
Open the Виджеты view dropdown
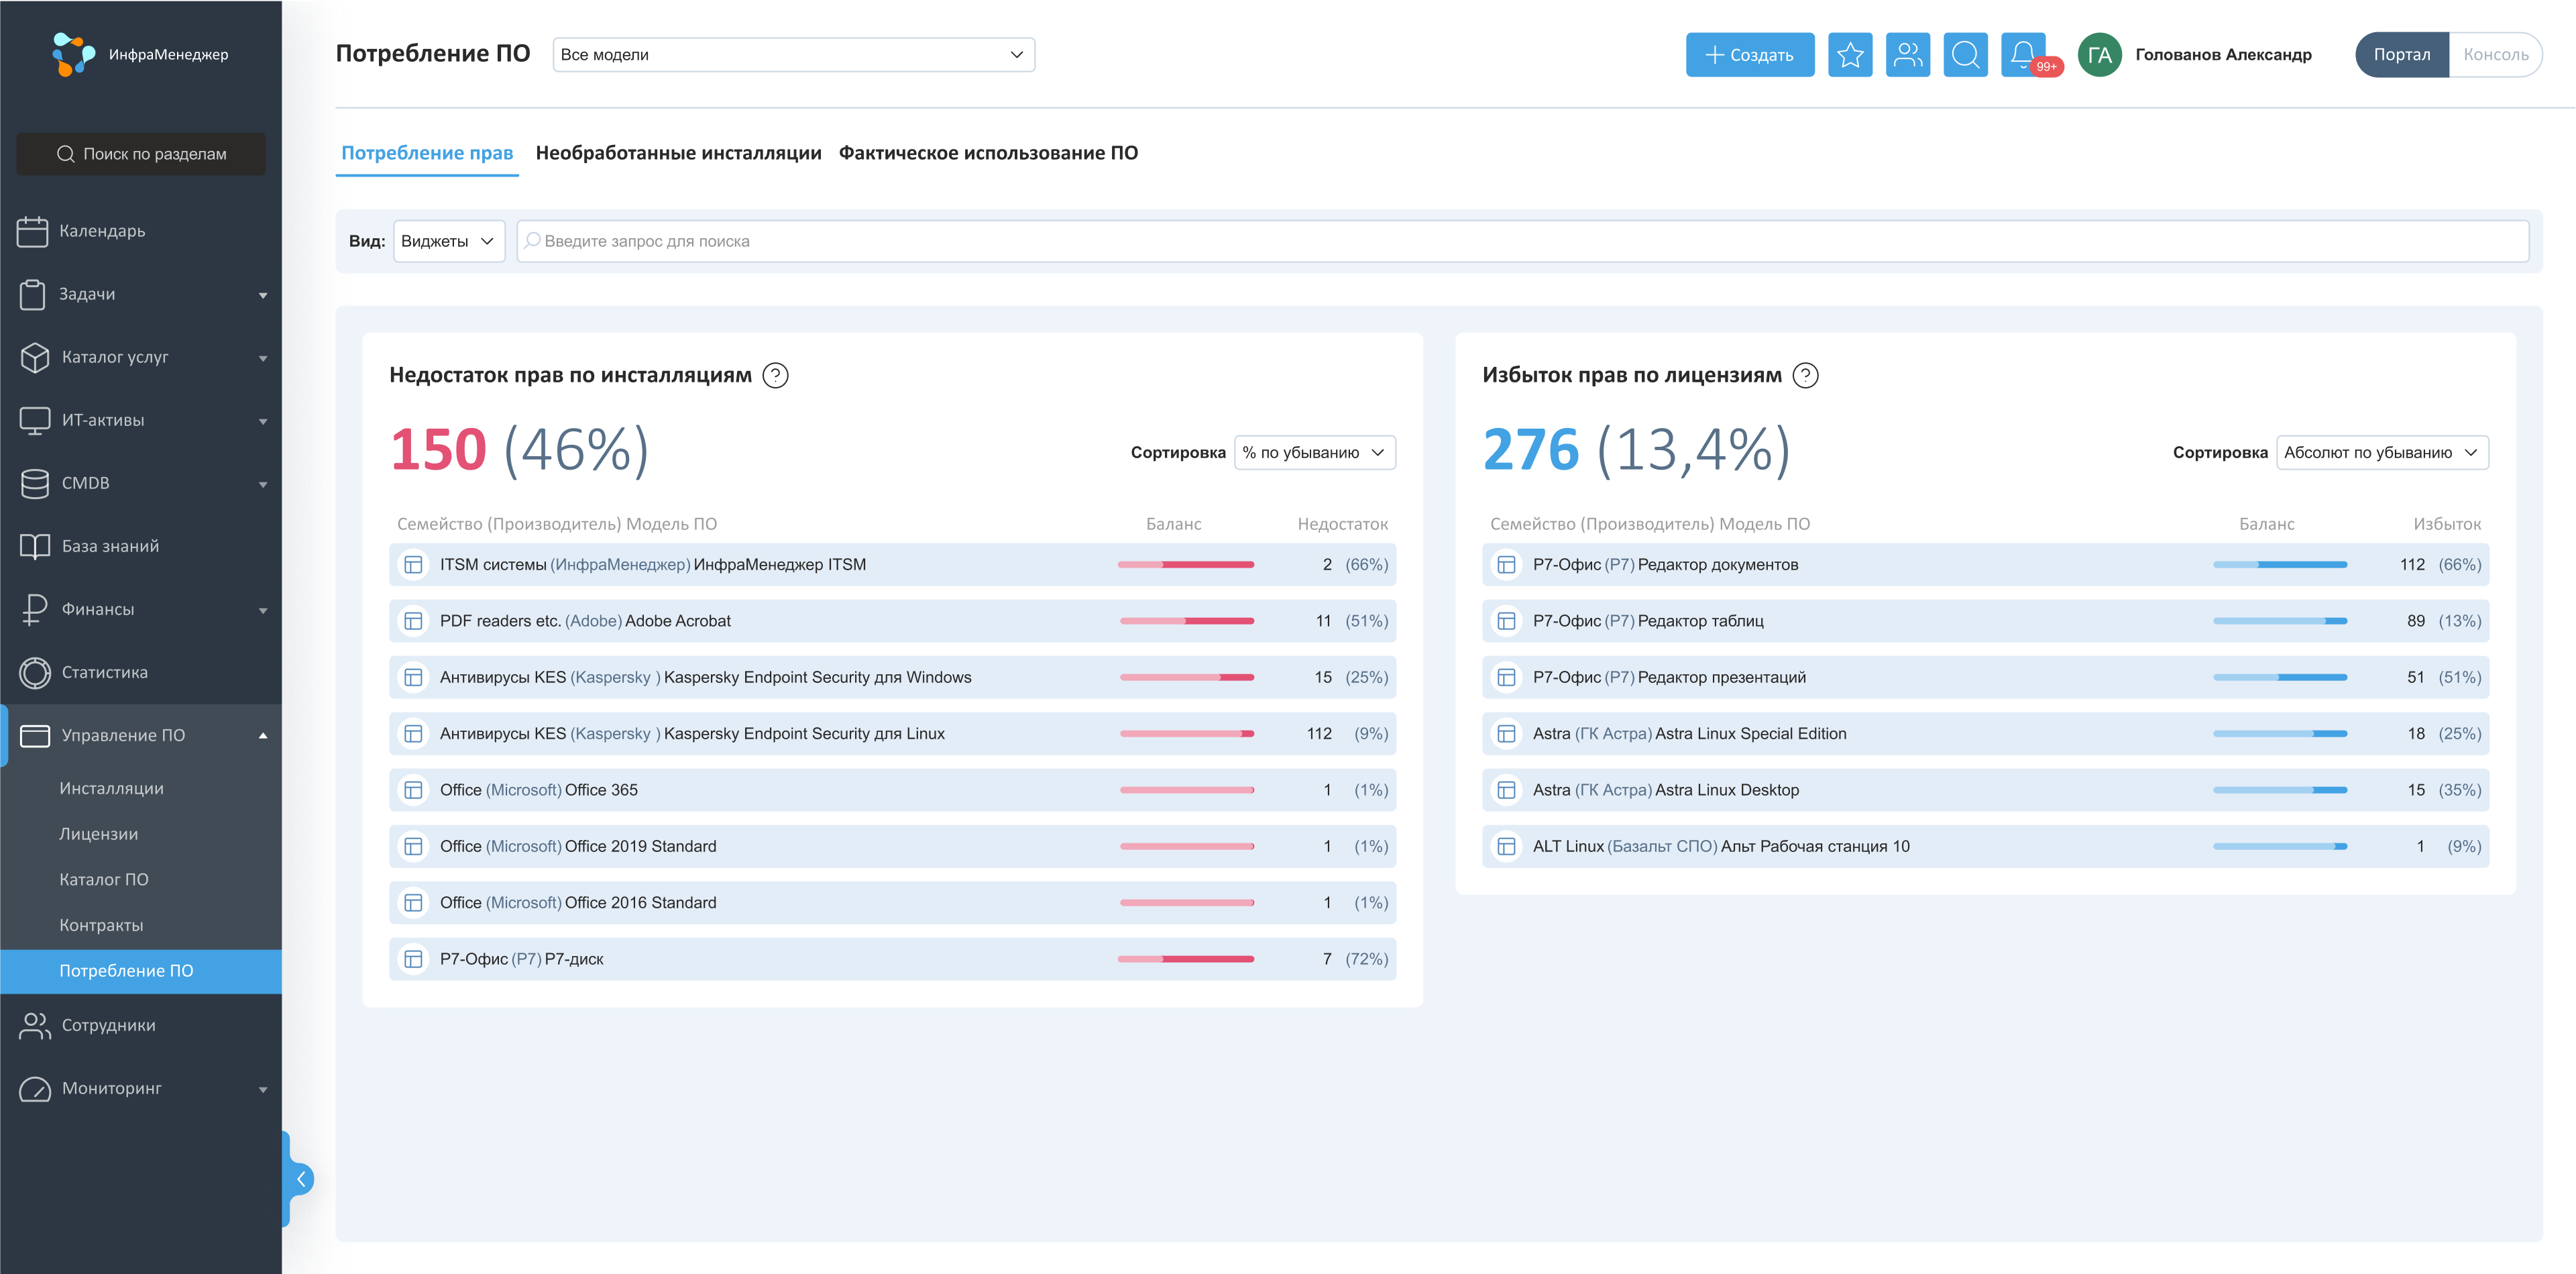coord(448,241)
